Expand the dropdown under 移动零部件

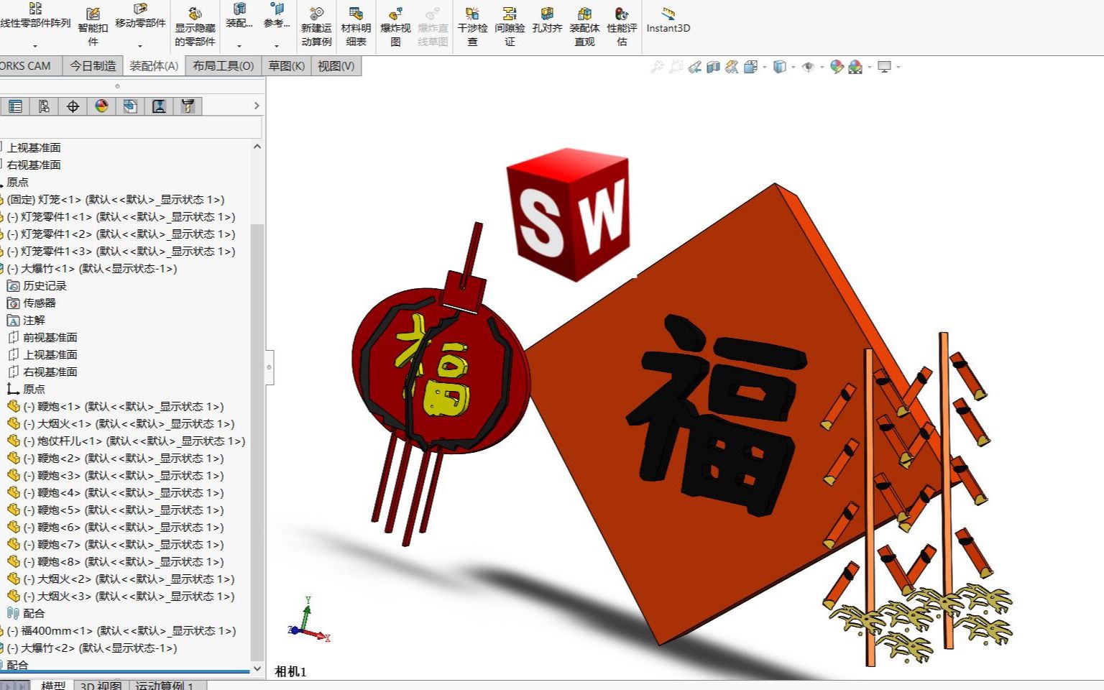139,46
